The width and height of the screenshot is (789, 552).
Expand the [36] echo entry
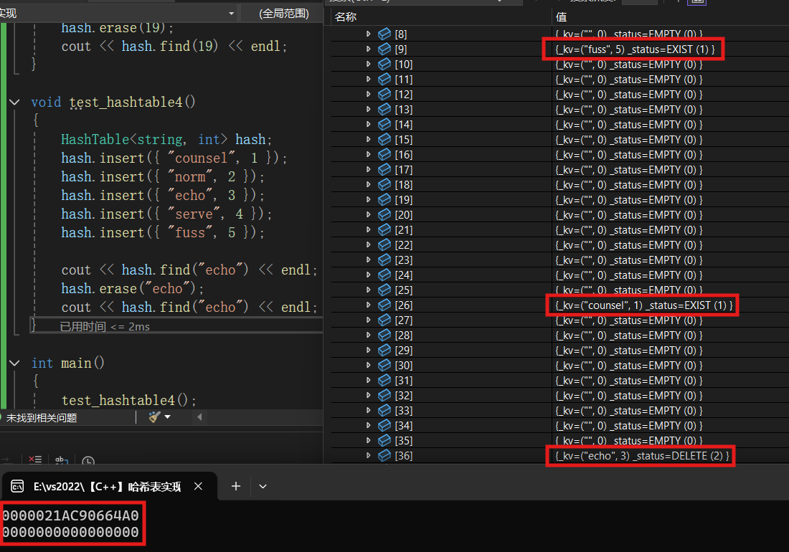coord(369,455)
